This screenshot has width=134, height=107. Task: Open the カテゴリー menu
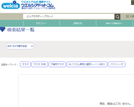(x=41, y=23)
